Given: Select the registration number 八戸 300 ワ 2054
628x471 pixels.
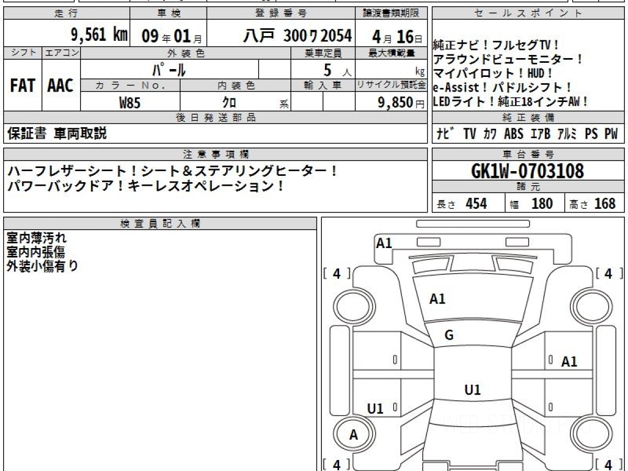Looking at the screenshot, I should point(297,36).
